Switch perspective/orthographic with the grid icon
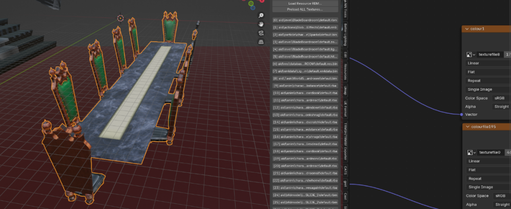The width and height of the screenshot is (511, 209). click(261, 42)
